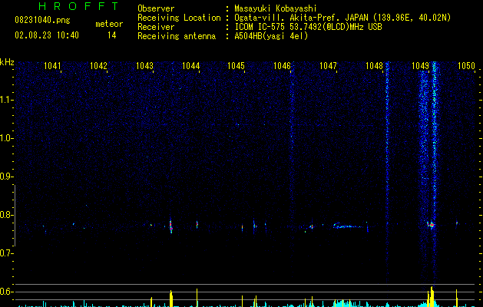Click the meteor count label
Screen dimensions: 483x307
point(109,24)
